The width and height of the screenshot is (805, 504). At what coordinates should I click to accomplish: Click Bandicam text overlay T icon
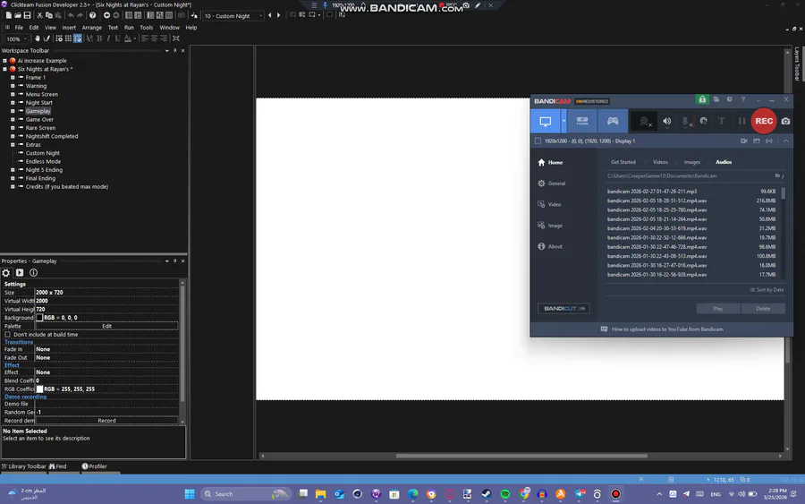pos(721,121)
